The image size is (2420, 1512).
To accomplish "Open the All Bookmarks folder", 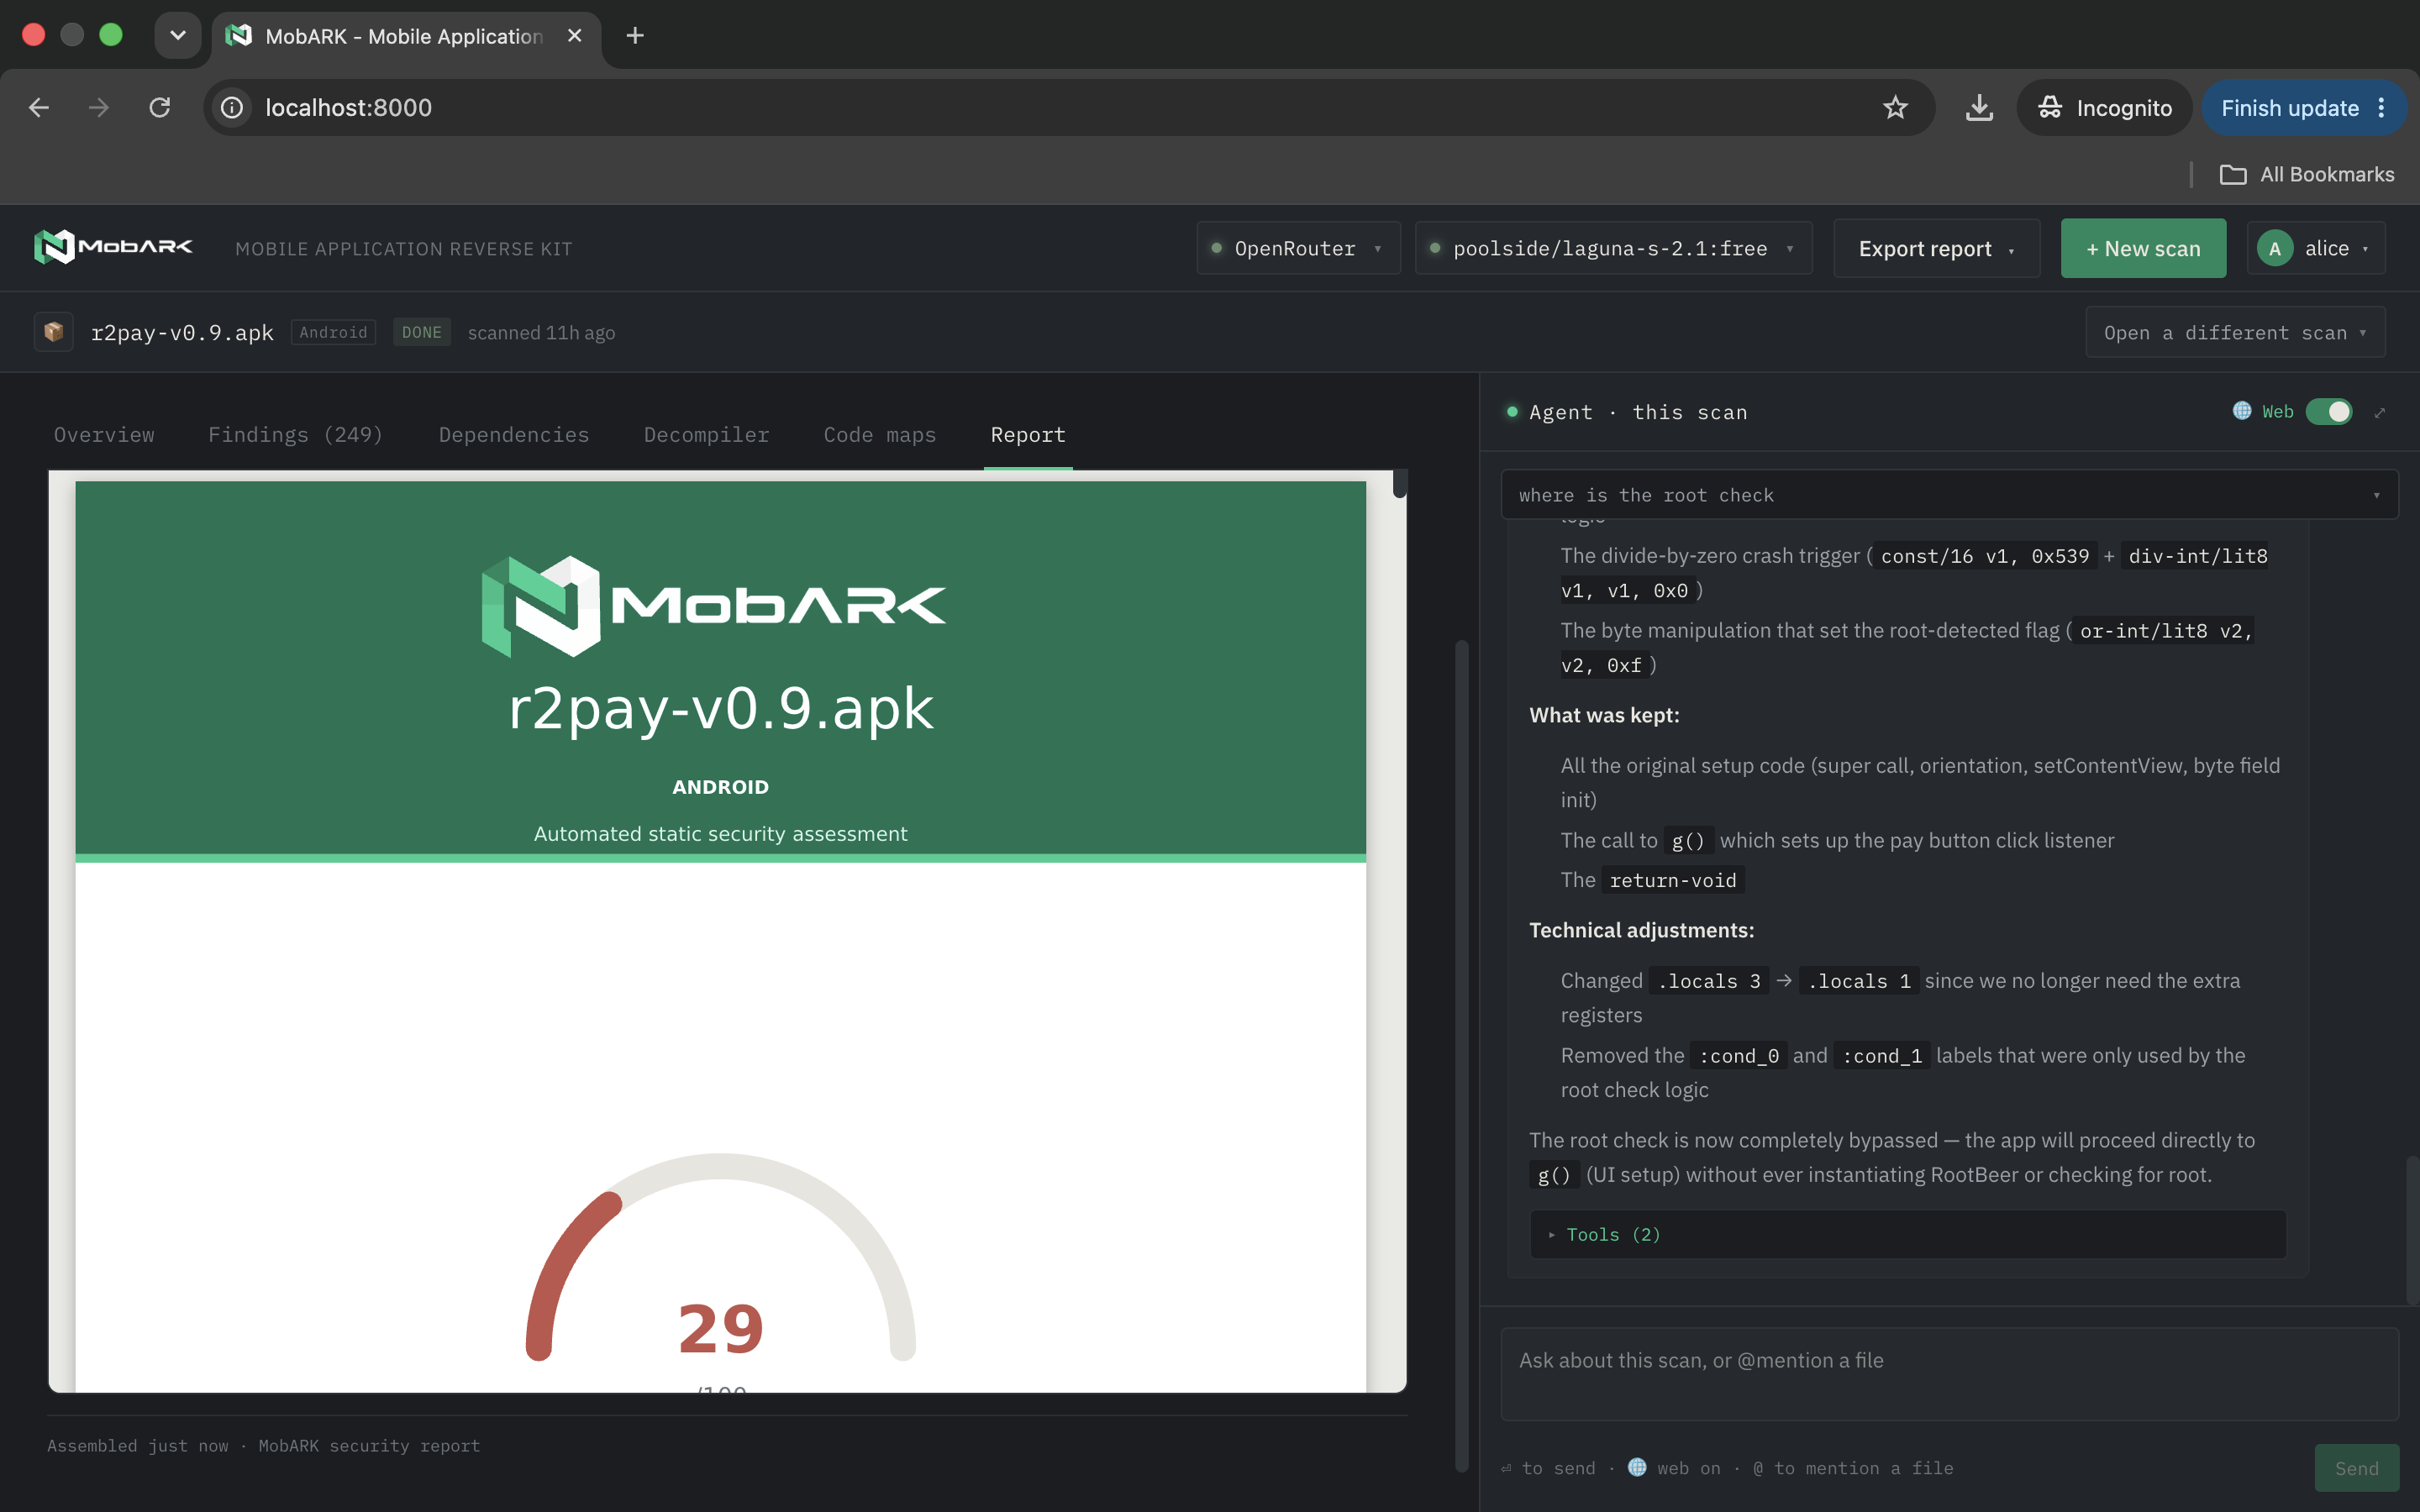I will (x=2307, y=174).
